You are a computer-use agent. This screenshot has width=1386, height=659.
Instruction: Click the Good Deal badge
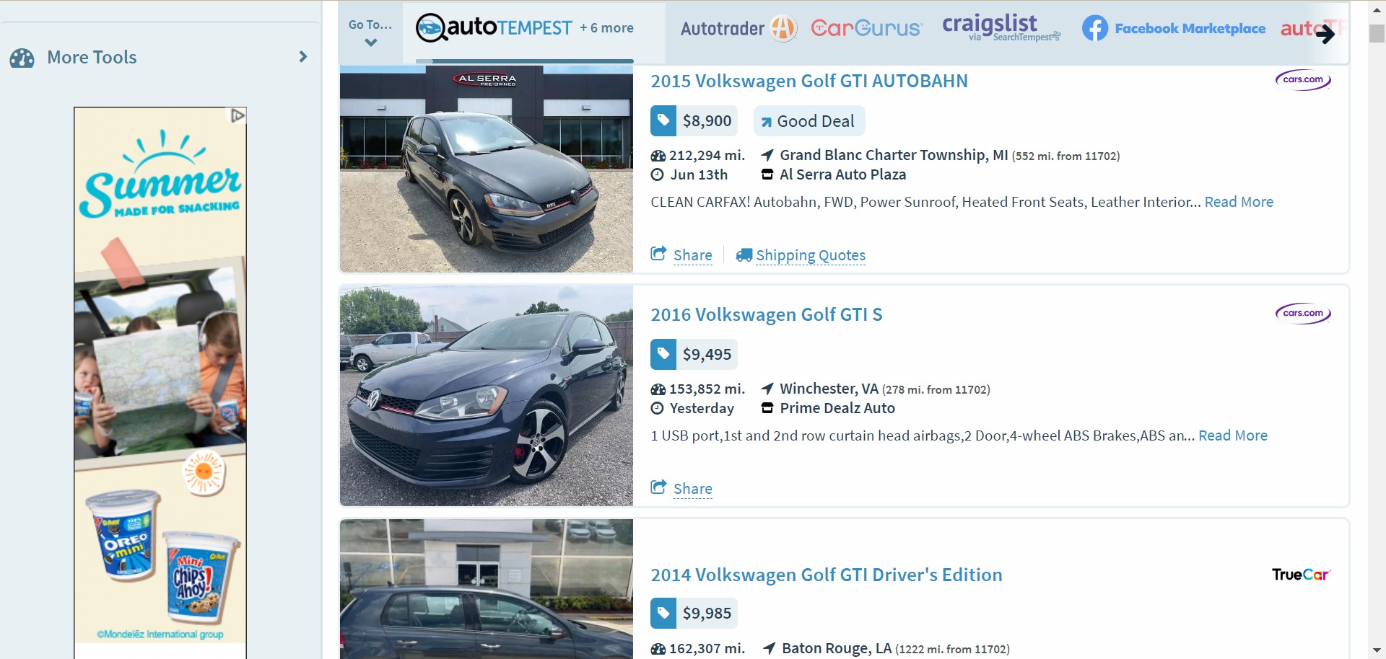click(x=808, y=121)
